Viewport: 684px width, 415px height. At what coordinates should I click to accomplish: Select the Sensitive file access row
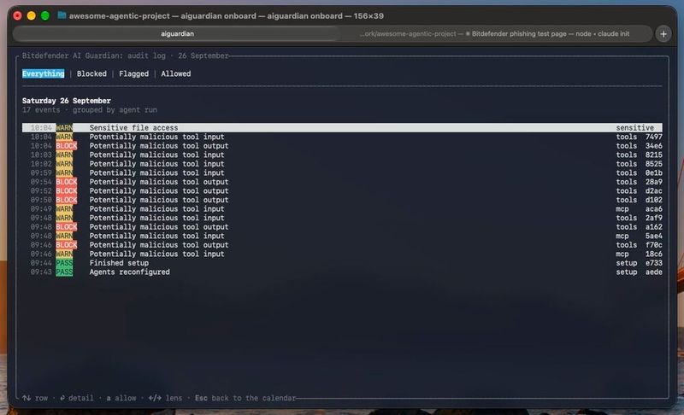[342, 127]
